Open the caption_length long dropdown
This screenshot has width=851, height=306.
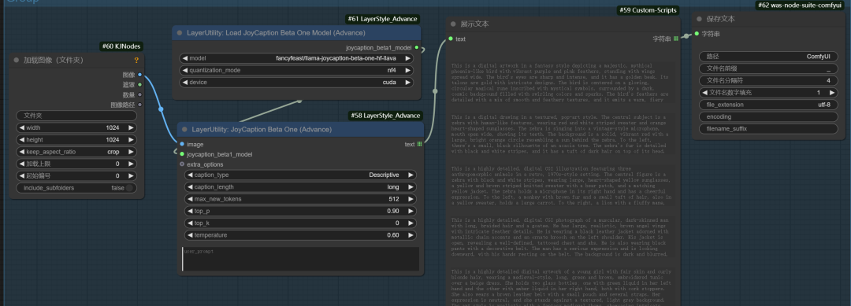coord(301,187)
